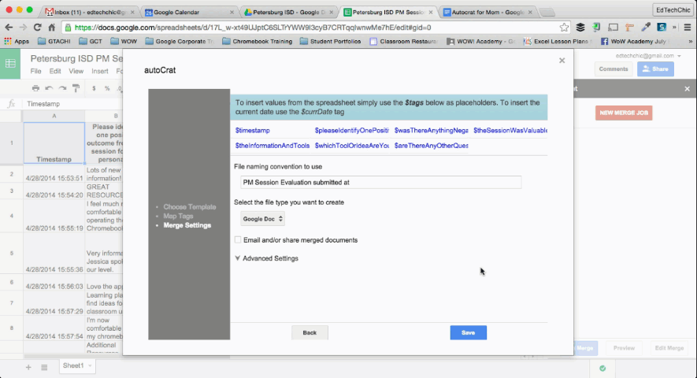Save the merge settings
This screenshot has height=378, width=697.
click(x=468, y=332)
